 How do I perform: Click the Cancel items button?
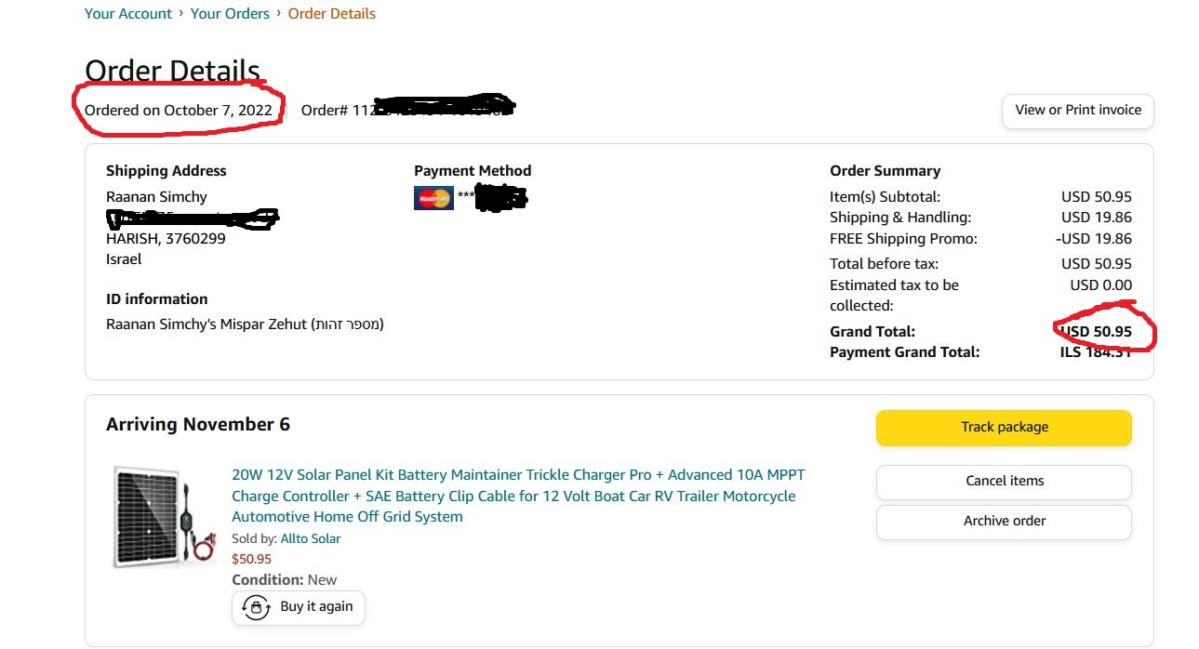click(1004, 482)
